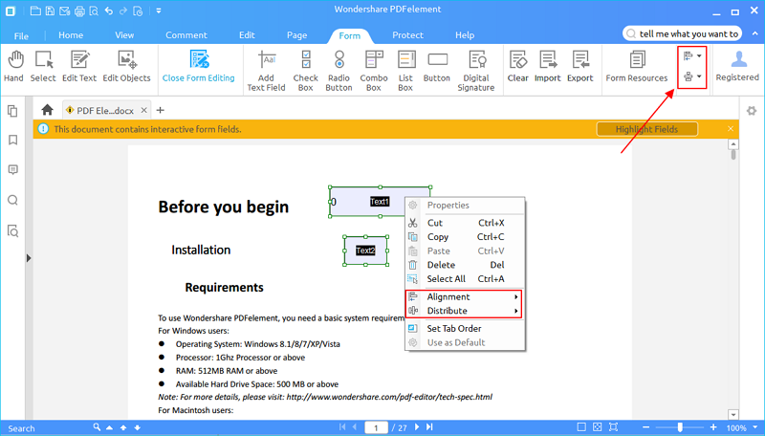The width and height of the screenshot is (765, 436).
Task: Close the PDF Ele...docx tab
Action: point(144,110)
